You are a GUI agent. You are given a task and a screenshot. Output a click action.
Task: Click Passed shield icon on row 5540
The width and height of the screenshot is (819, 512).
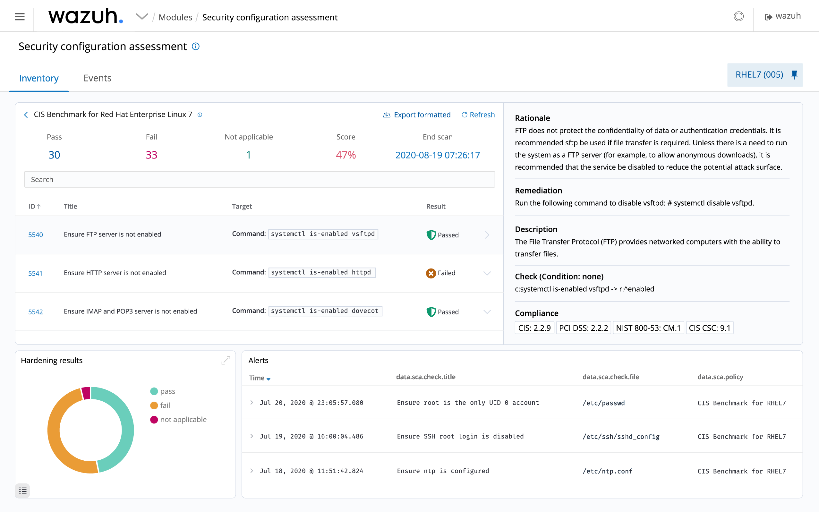click(431, 235)
